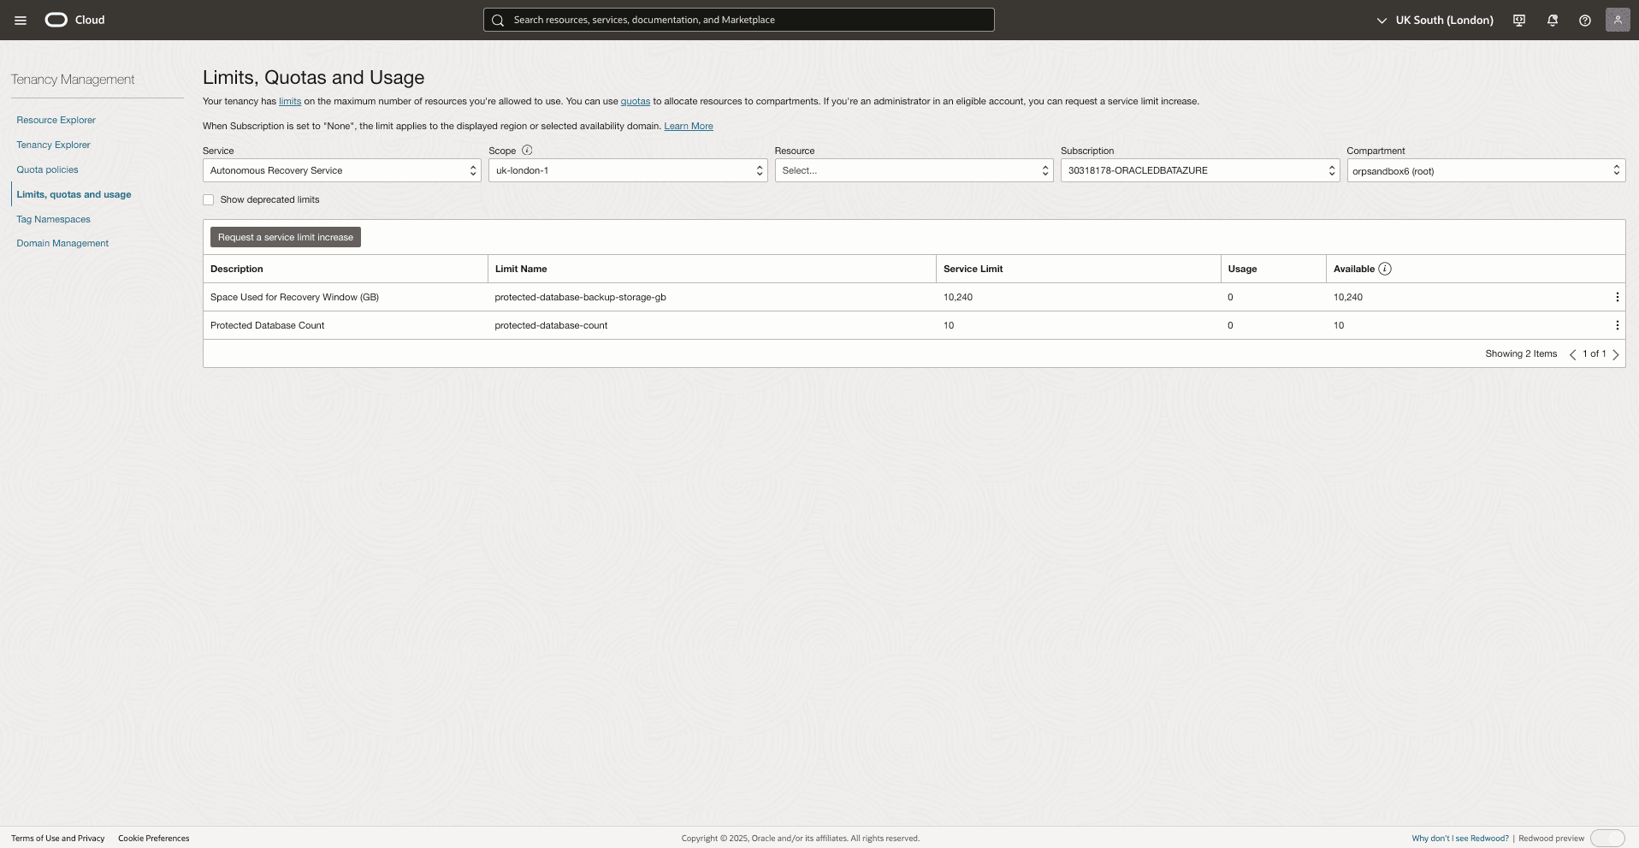Open the Service dropdown
1639x848 pixels.
340,170
